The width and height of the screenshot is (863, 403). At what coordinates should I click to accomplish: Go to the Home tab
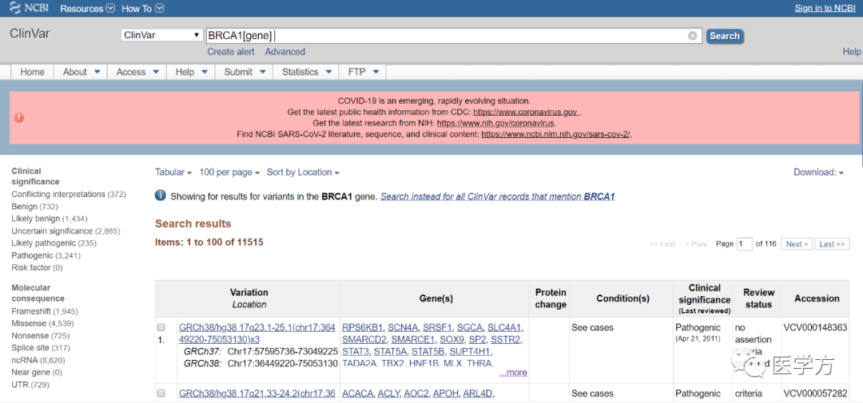point(33,72)
